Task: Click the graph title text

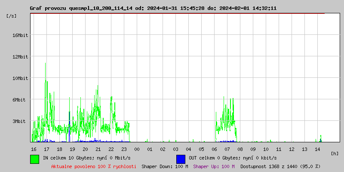Action: tap(153, 8)
